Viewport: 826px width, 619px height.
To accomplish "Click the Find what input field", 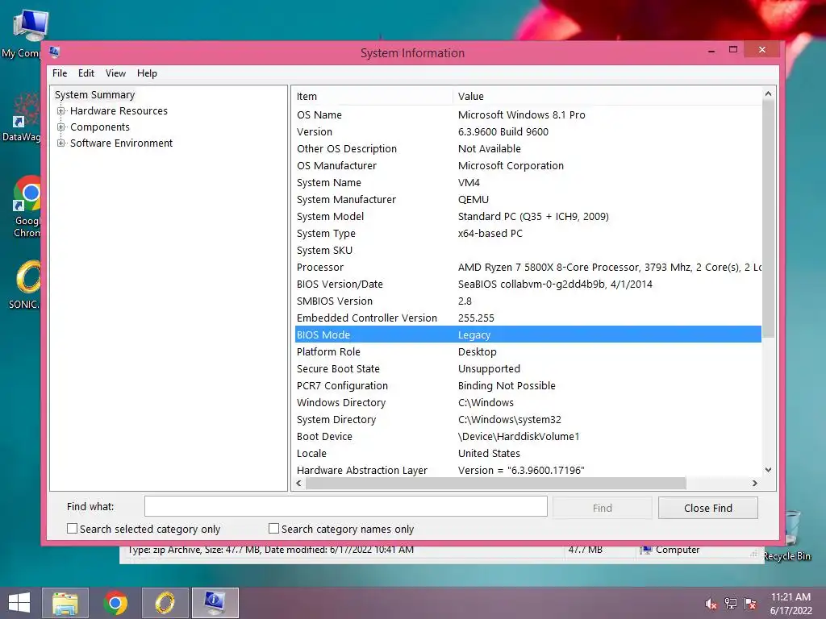I will coord(345,507).
